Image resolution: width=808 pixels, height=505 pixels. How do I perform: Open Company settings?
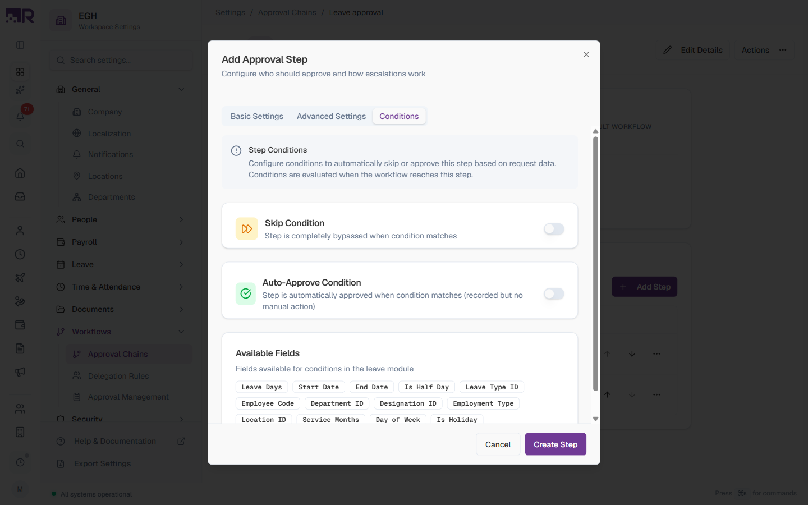click(129, 112)
